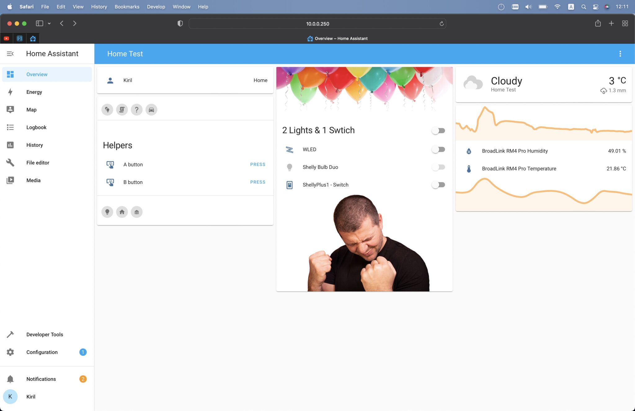Enable the ShellyPlus1 - Switch toggle

[x=438, y=184]
